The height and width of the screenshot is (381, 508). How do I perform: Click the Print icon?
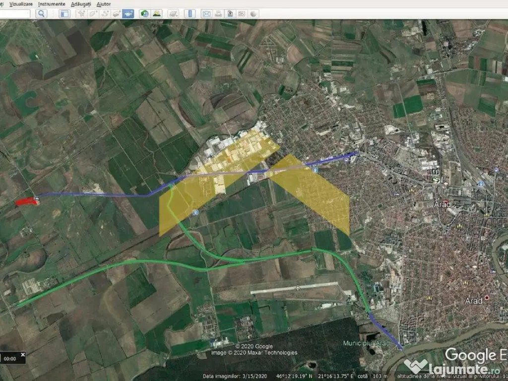point(218,14)
